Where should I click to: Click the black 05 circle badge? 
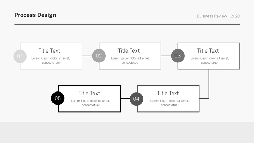pos(58,98)
